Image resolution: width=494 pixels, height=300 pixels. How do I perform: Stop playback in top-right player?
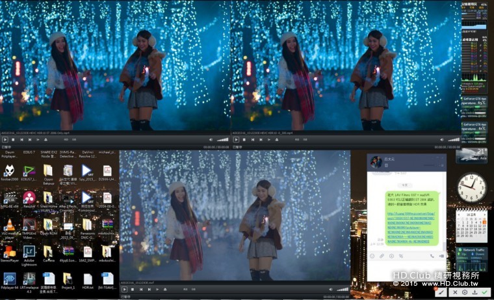244,139
